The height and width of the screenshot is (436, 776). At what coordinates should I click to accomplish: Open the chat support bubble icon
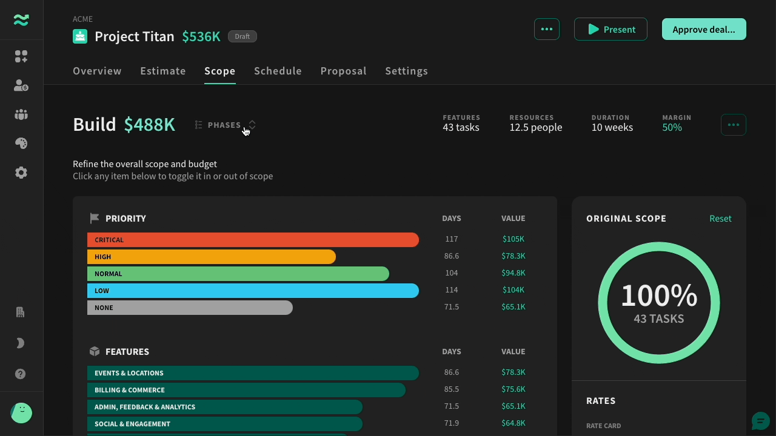(x=760, y=420)
